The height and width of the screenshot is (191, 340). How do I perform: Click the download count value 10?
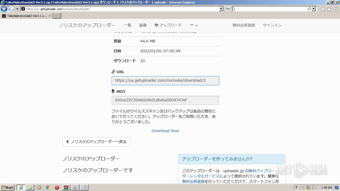pos(142,61)
